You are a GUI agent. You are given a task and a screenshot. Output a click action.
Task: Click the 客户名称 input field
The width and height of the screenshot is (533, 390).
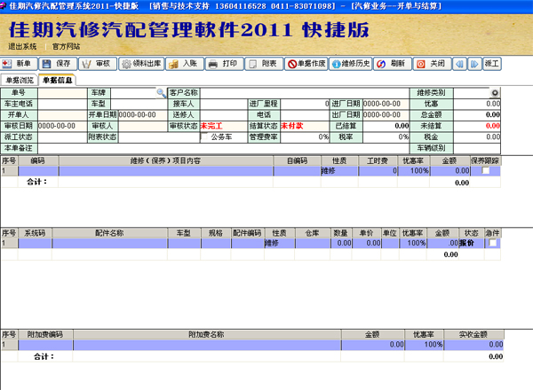(x=305, y=92)
